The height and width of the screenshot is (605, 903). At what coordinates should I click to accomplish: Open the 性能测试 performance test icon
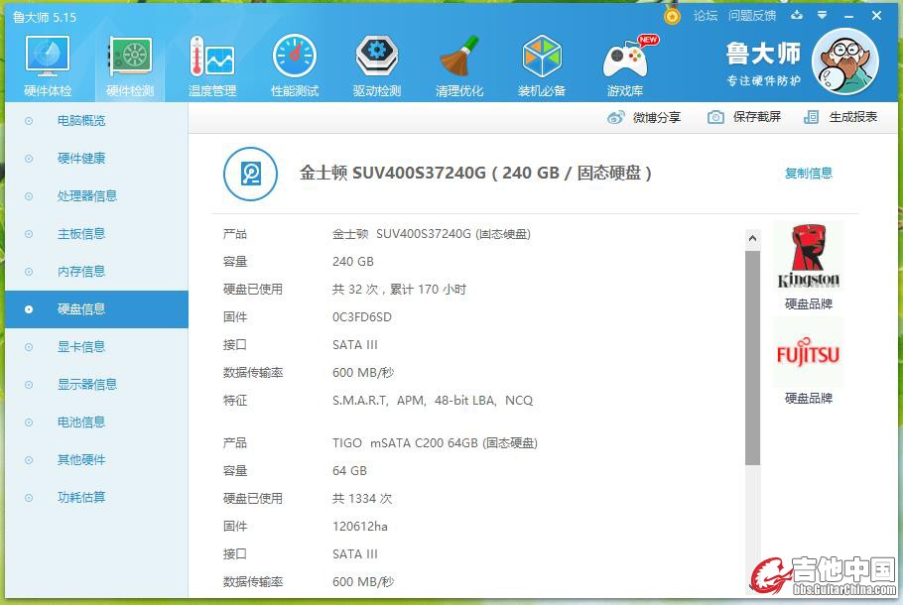[x=294, y=60]
